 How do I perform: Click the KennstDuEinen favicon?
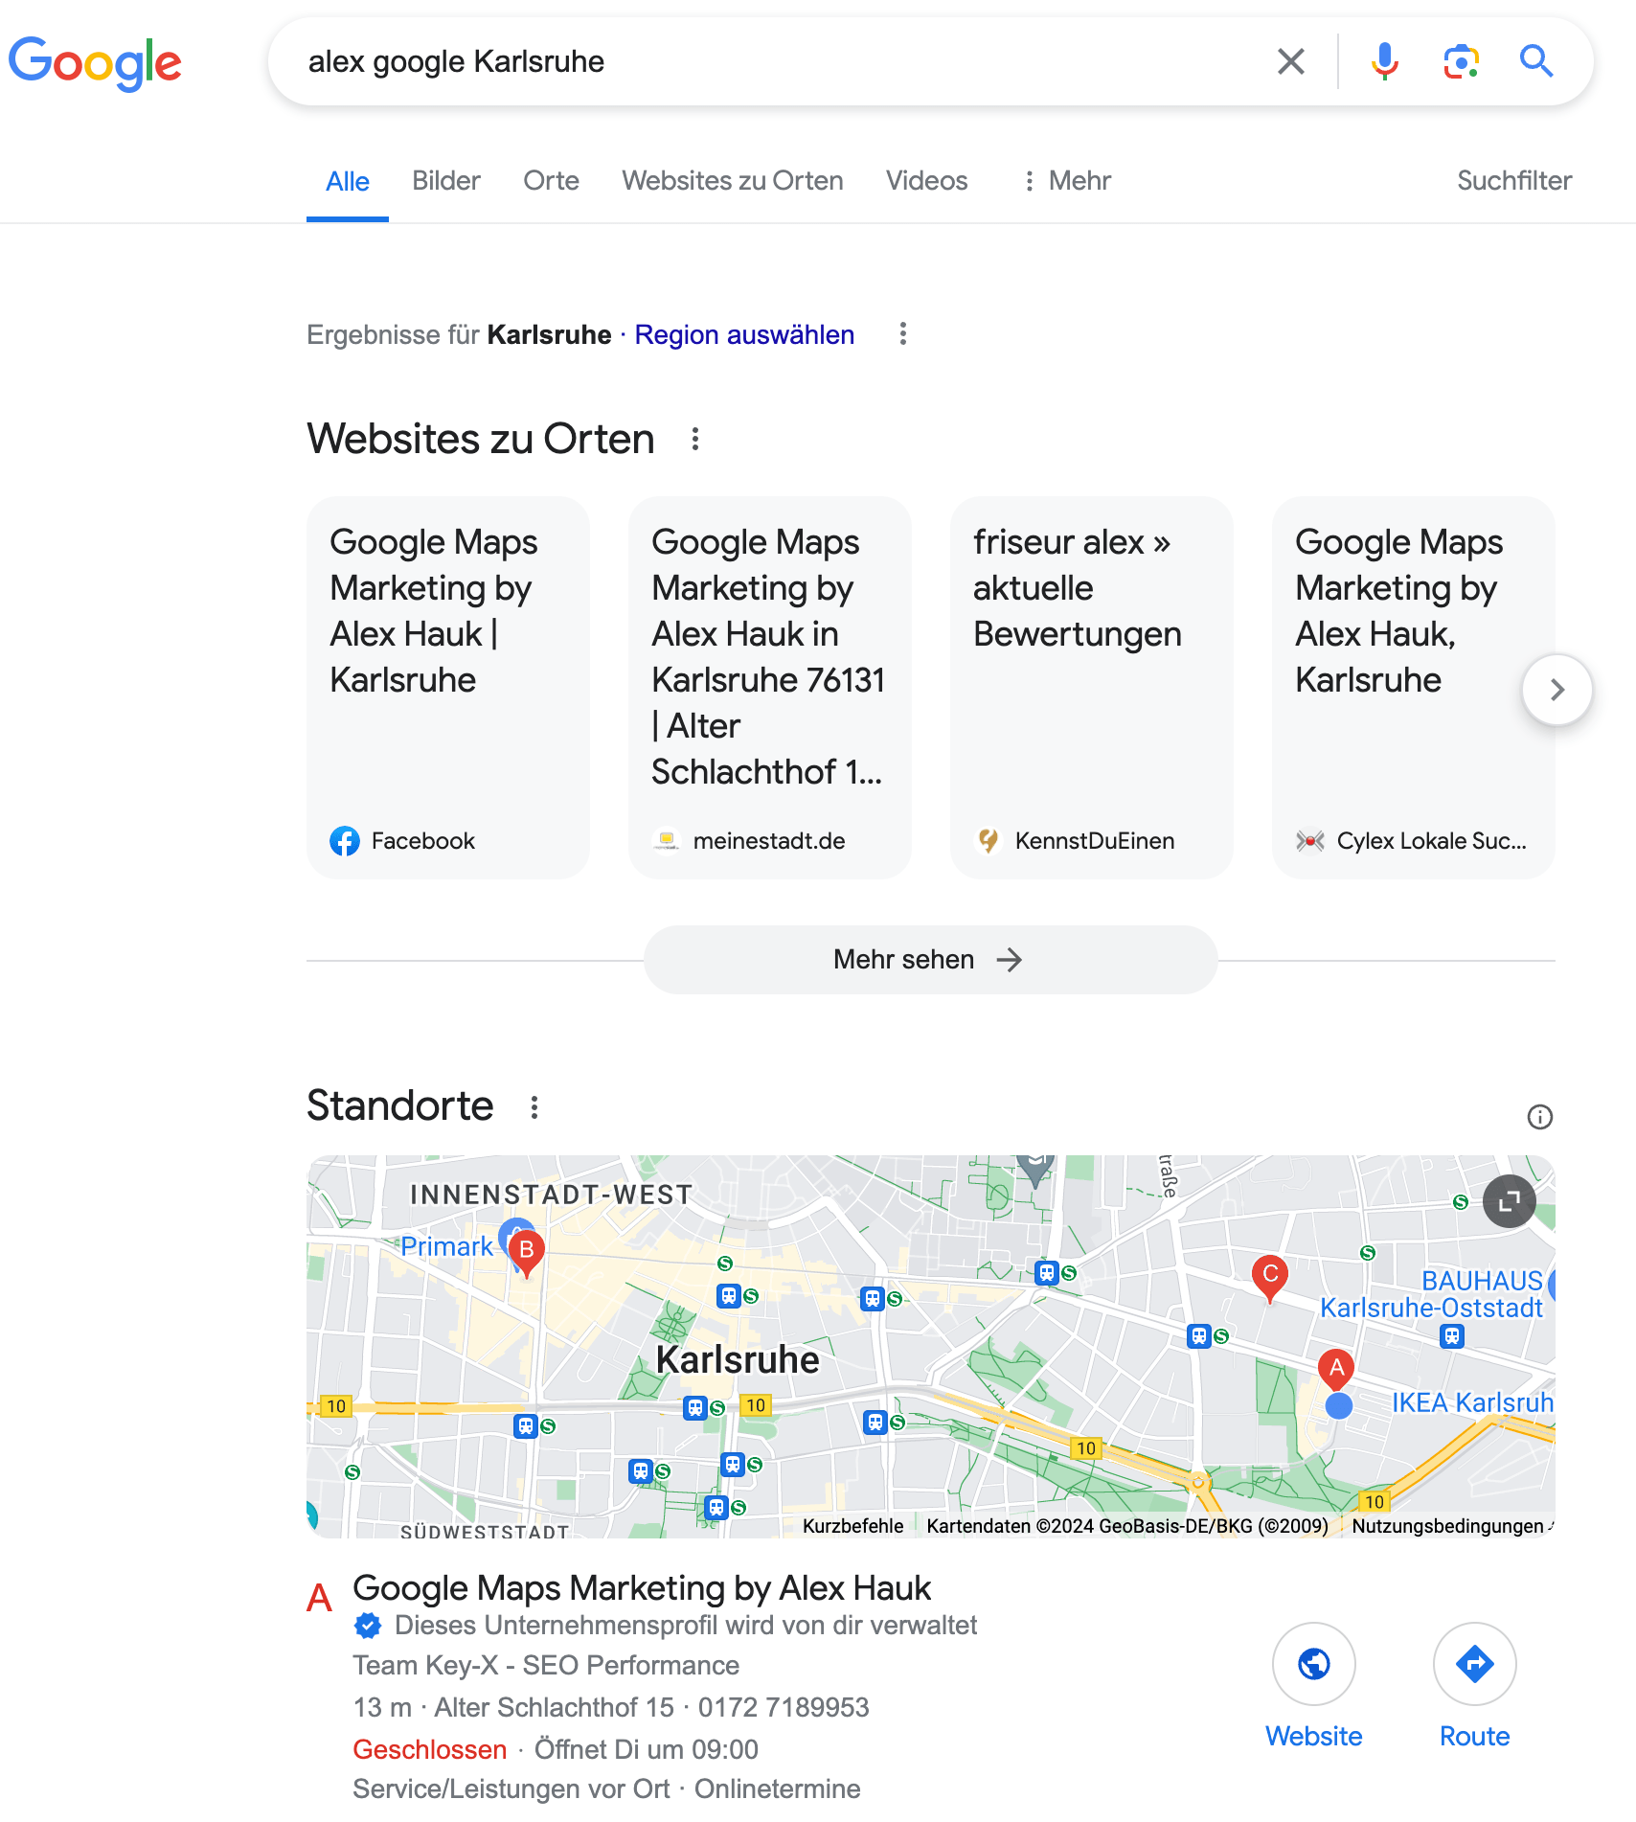(x=988, y=841)
